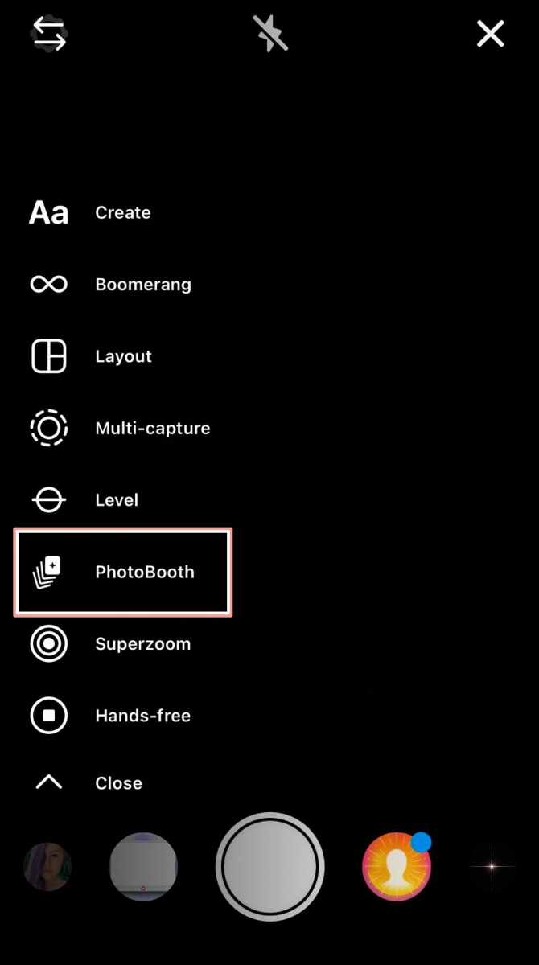Turn on Hands-free recording icon
Viewport: 539px width, 965px height.
coord(48,716)
